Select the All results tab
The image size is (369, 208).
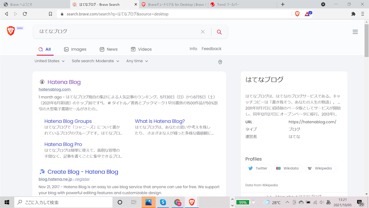pyautogui.click(x=45, y=49)
